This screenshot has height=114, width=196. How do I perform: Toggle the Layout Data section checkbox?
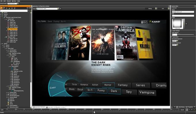pos(172,37)
